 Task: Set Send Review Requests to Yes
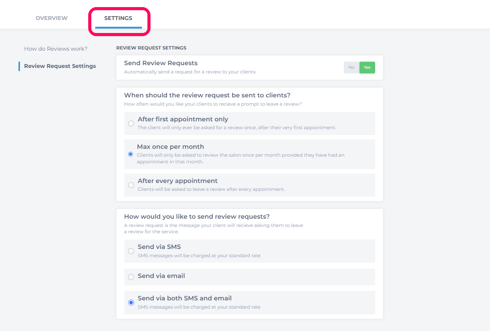point(367,68)
